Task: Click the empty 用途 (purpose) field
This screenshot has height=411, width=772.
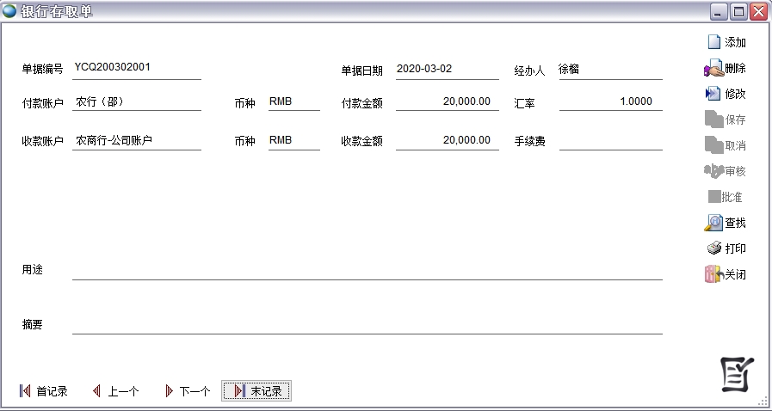Action: point(367,270)
